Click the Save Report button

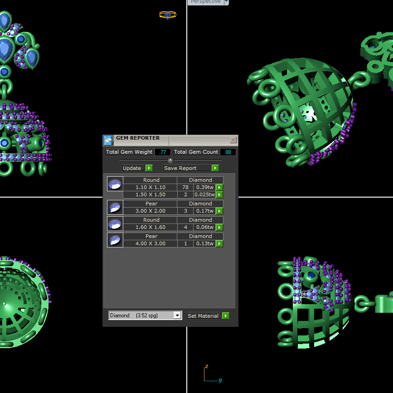click(x=190, y=168)
